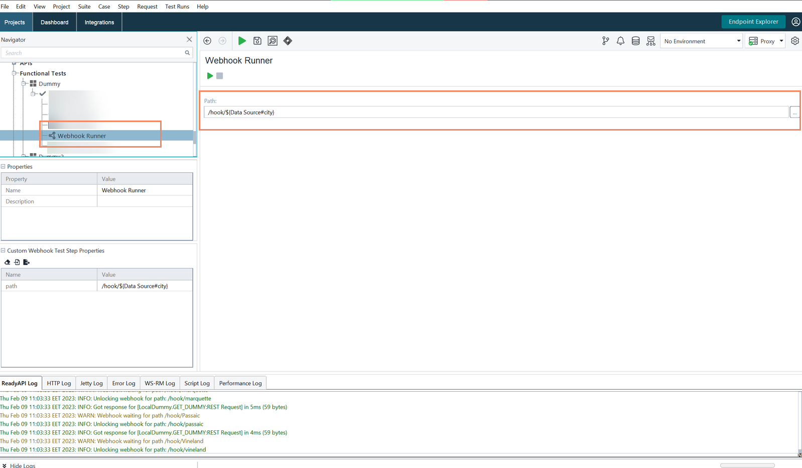802x468 pixels.
Task: Select the Error Log tab
Action: (x=123, y=383)
